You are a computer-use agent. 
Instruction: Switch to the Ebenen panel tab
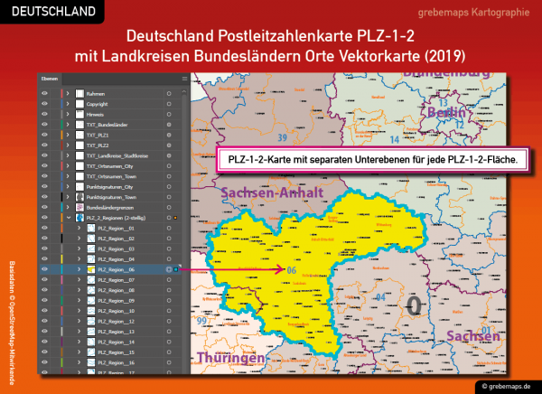click(x=49, y=80)
